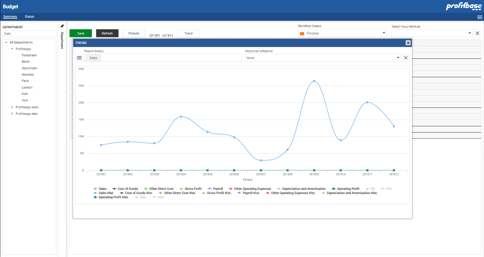Click the orange Finished status swatch
The height and width of the screenshot is (257, 484).
302,33
